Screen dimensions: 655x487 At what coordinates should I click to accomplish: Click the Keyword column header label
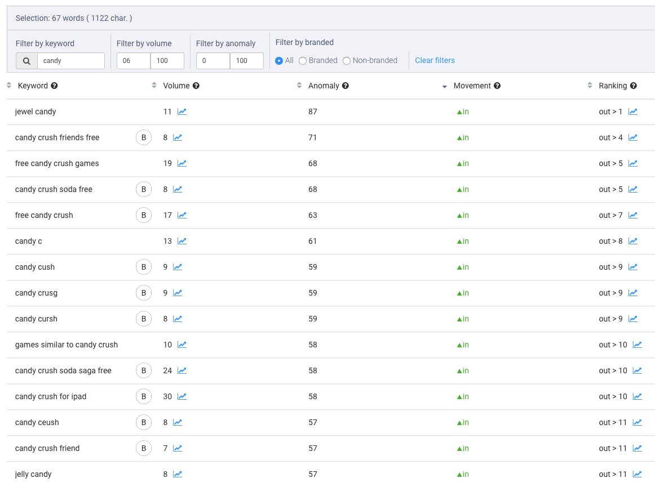33,86
